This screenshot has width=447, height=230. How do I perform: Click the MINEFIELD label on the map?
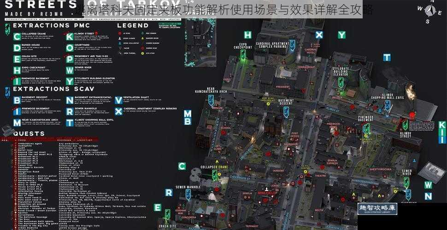point(268,193)
